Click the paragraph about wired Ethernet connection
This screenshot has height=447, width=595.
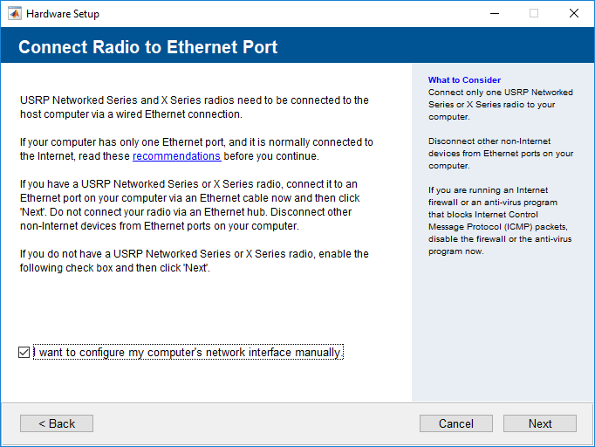194,107
